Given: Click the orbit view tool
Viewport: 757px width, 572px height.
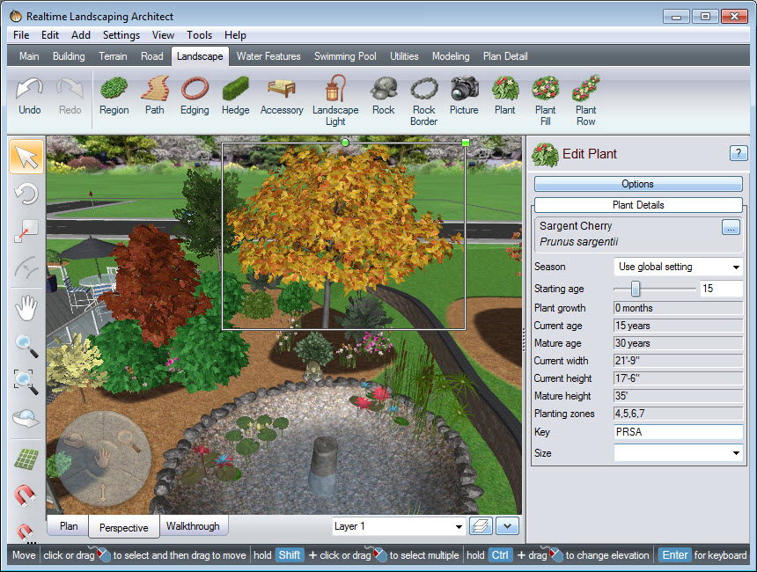Looking at the screenshot, I should (x=26, y=418).
